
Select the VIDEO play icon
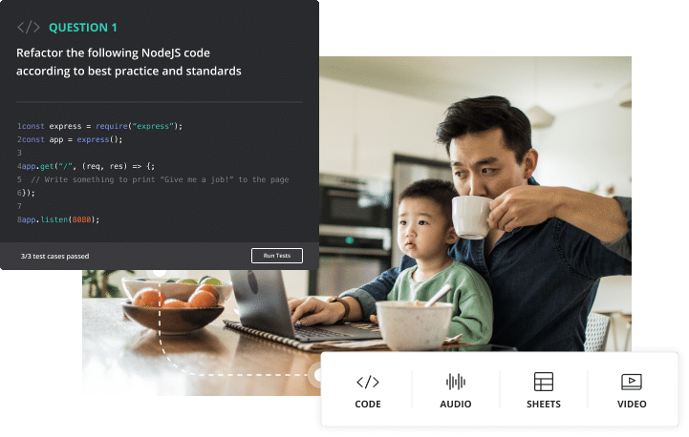(x=632, y=382)
